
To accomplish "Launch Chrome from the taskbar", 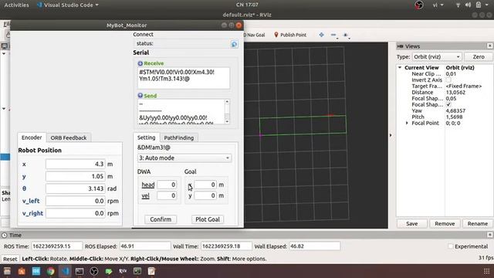I will click(50, 271).
